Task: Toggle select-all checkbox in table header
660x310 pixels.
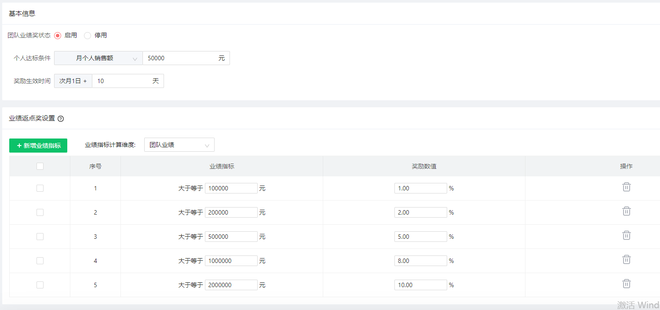Action: pos(40,166)
